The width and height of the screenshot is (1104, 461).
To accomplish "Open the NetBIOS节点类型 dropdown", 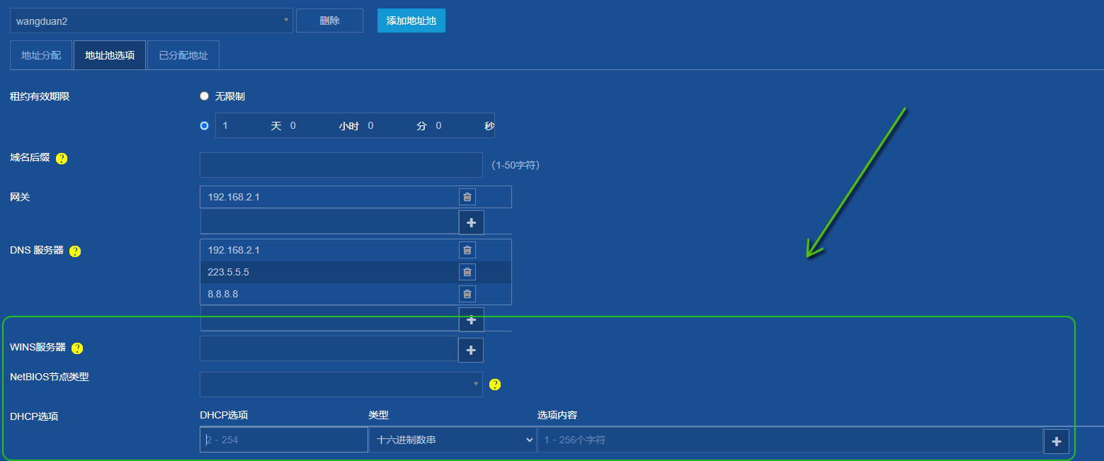I will (x=341, y=385).
